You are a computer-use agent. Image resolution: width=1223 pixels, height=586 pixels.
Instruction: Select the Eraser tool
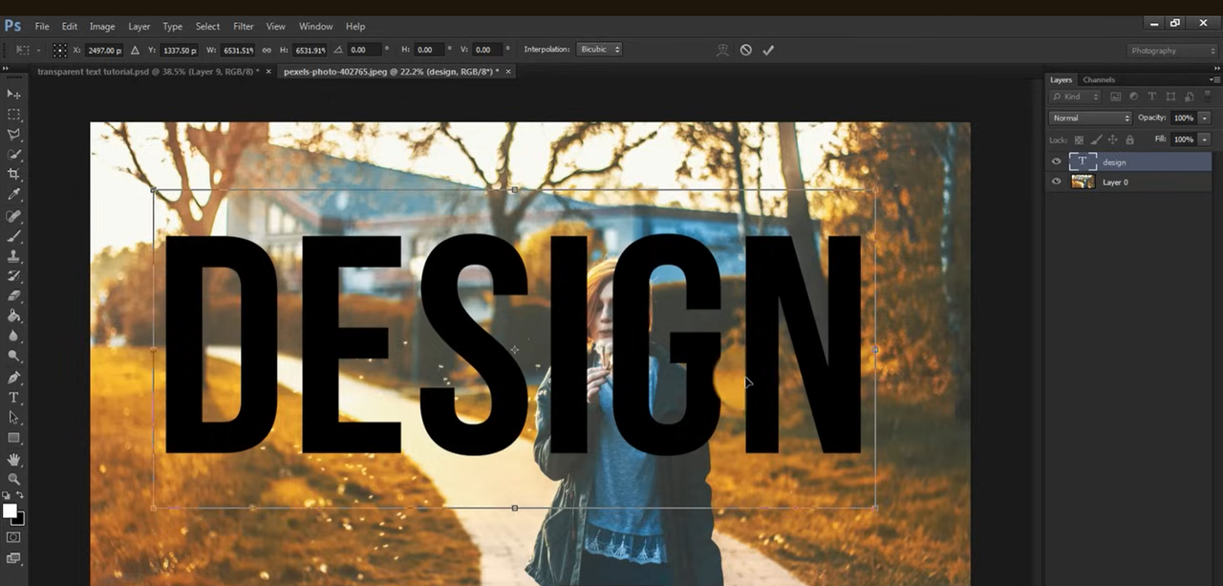13,296
